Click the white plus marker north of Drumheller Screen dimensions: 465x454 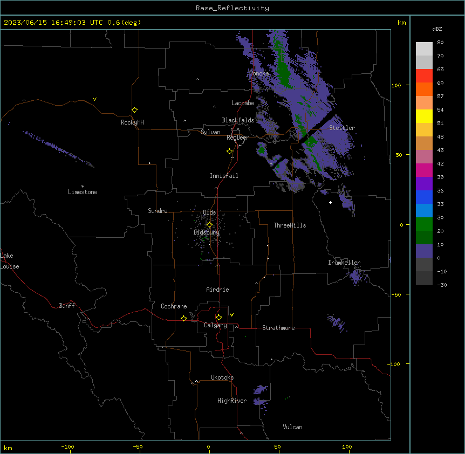[330, 202]
